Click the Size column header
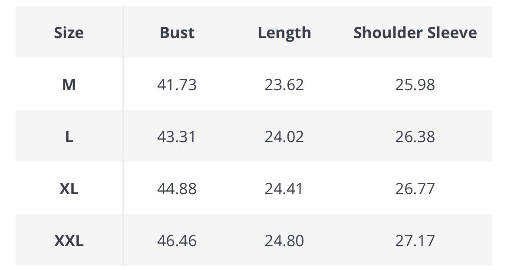 tap(69, 33)
